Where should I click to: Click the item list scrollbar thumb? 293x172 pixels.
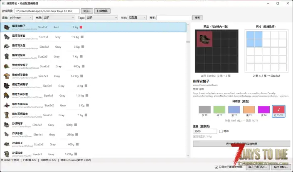click(x=188, y=42)
